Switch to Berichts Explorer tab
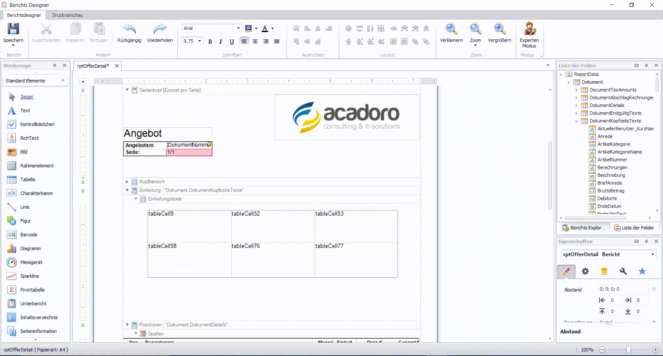Screen dimensions: 663x356 (584, 228)
